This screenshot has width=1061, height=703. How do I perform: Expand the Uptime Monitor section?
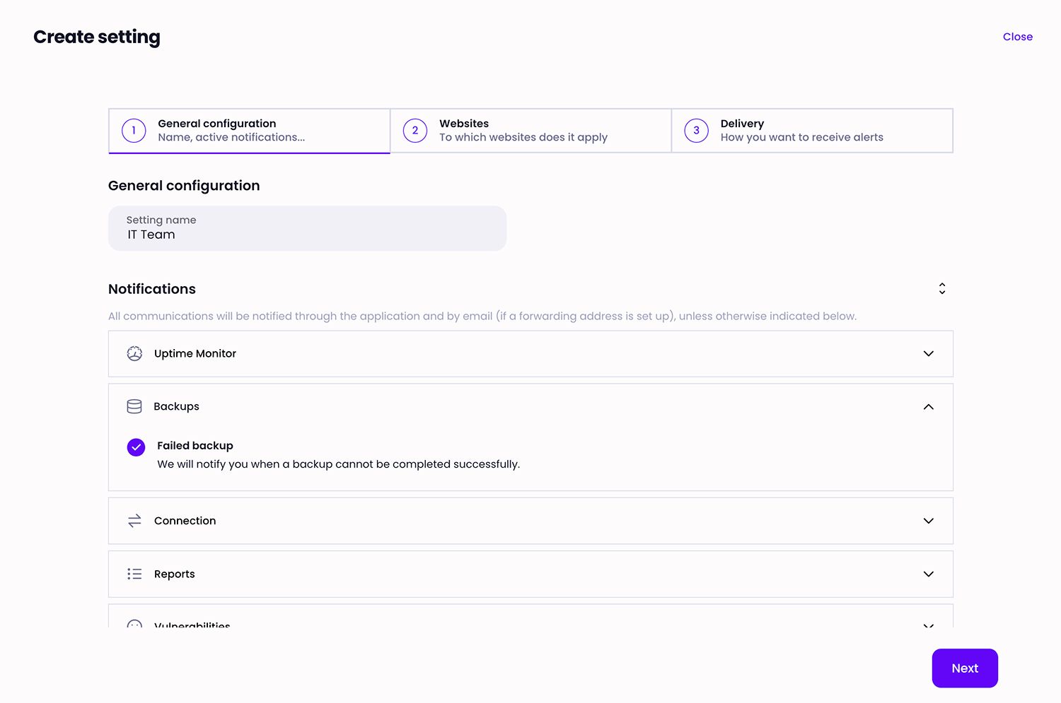[x=928, y=353]
